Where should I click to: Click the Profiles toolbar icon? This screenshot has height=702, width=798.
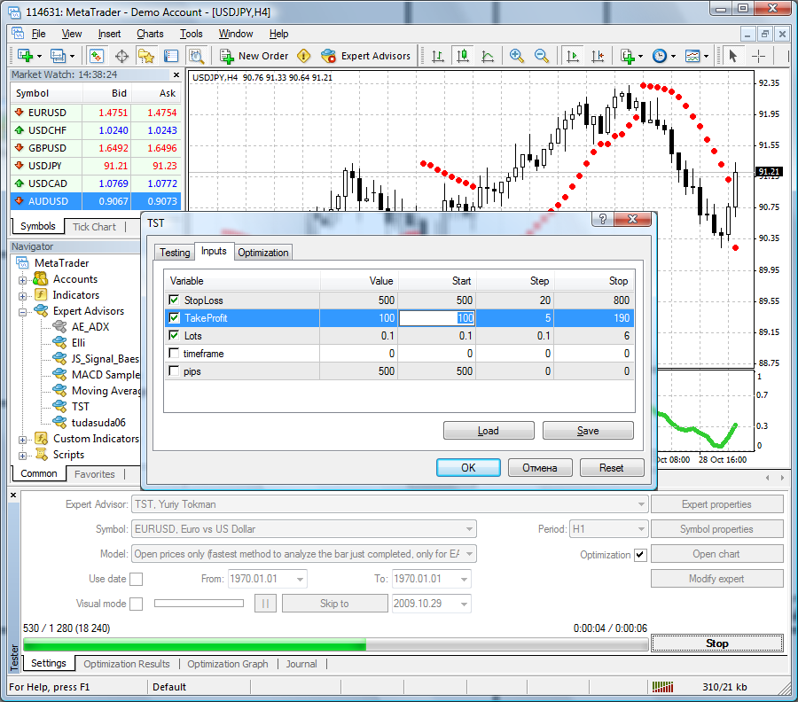pyautogui.click(x=58, y=56)
